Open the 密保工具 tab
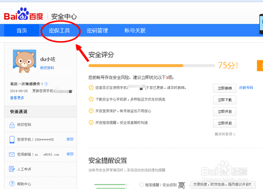 click(59, 30)
